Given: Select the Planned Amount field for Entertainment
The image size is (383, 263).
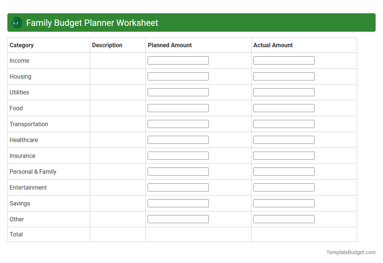Looking at the screenshot, I should click(x=178, y=187).
